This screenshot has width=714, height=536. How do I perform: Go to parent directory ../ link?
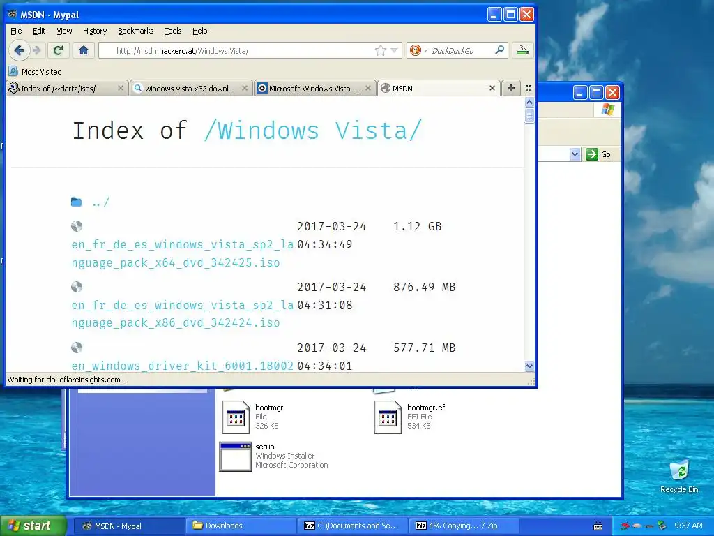click(x=100, y=202)
